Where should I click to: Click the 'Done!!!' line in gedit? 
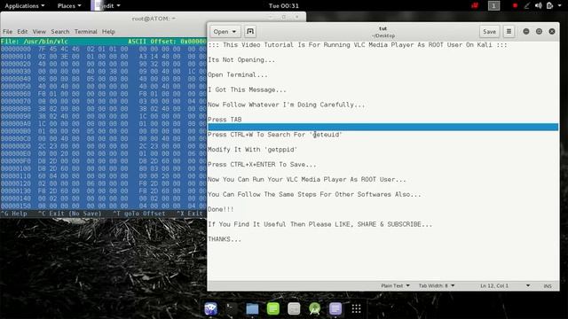click(x=221, y=209)
